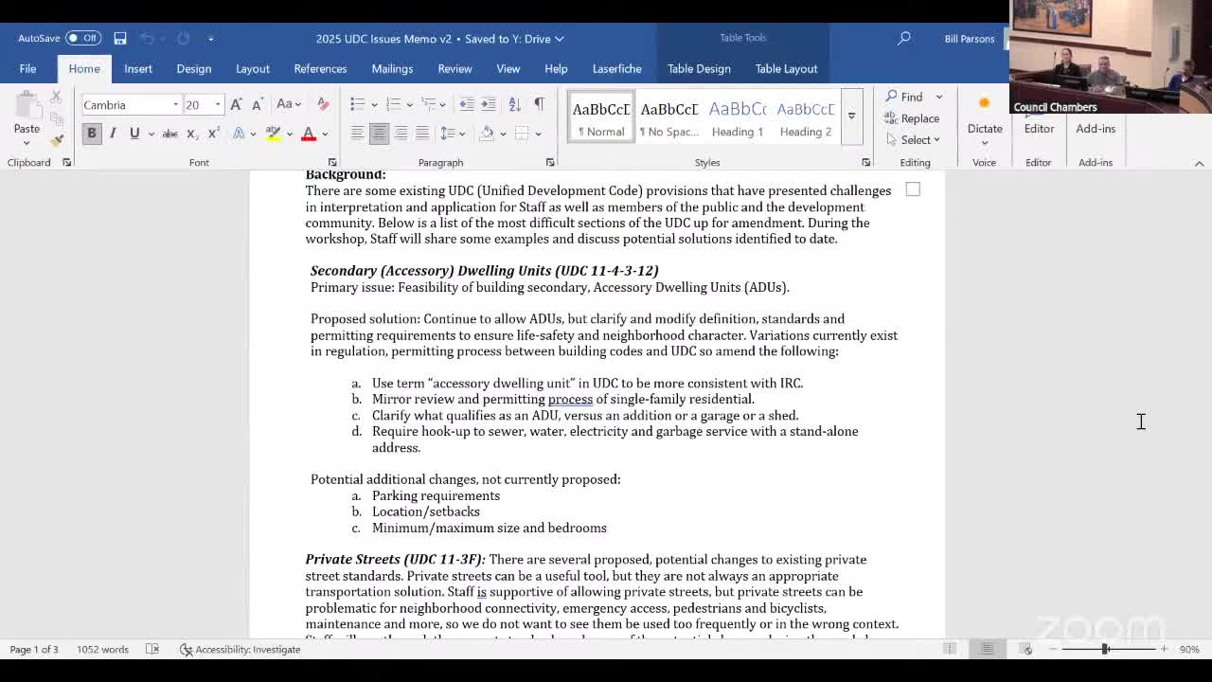
Task: Toggle the AutoSave switch
Action: 83,38
